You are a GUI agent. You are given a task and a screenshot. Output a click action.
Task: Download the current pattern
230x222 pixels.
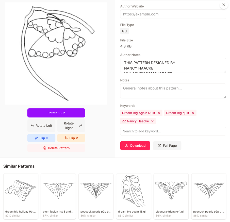[135, 145]
